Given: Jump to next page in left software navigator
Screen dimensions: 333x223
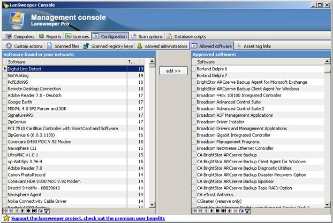Looking at the screenshot, I should [28, 211].
